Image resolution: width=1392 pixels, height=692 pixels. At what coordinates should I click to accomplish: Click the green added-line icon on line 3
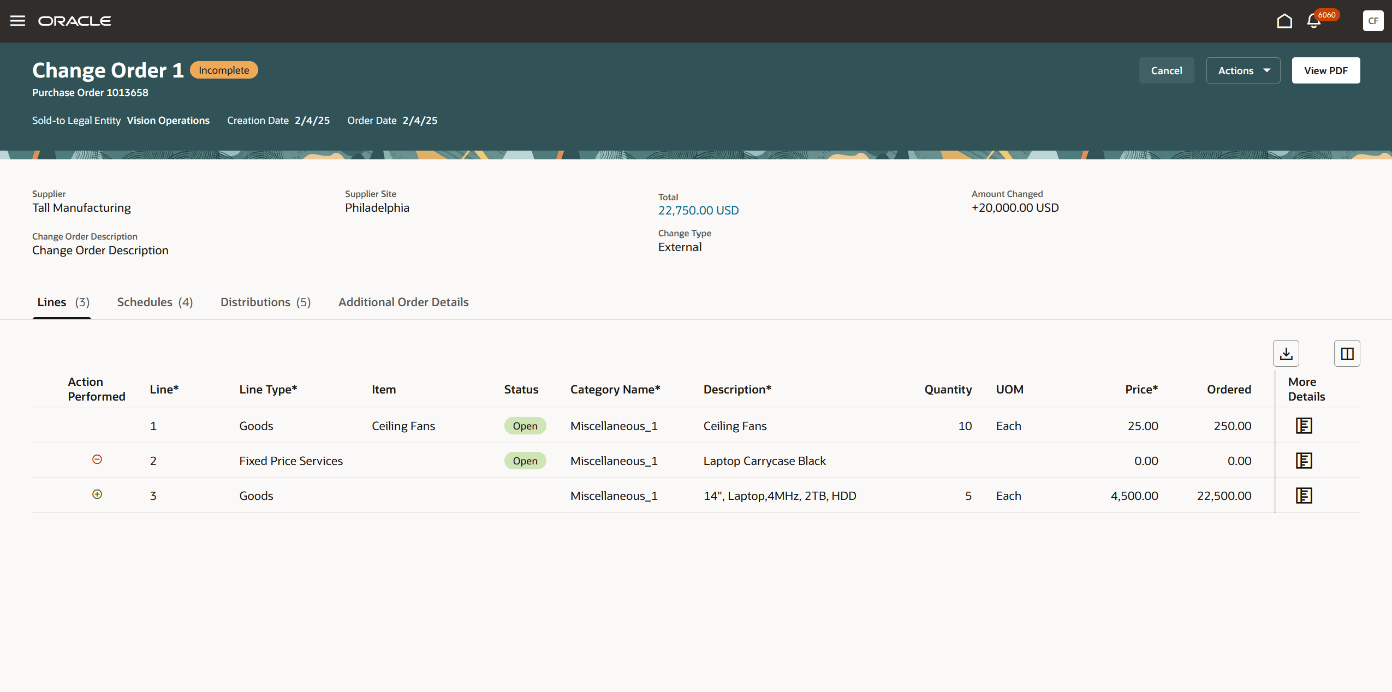(x=97, y=494)
